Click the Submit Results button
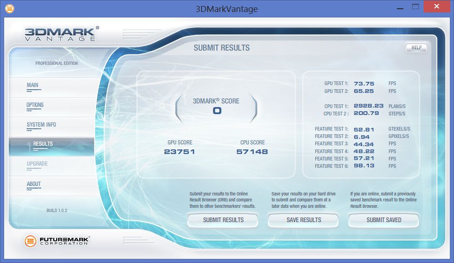Viewport: 454px width, 263px height. (223, 220)
